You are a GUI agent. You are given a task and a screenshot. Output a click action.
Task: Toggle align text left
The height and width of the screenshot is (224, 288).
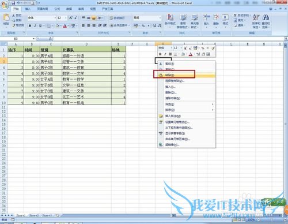(84, 25)
